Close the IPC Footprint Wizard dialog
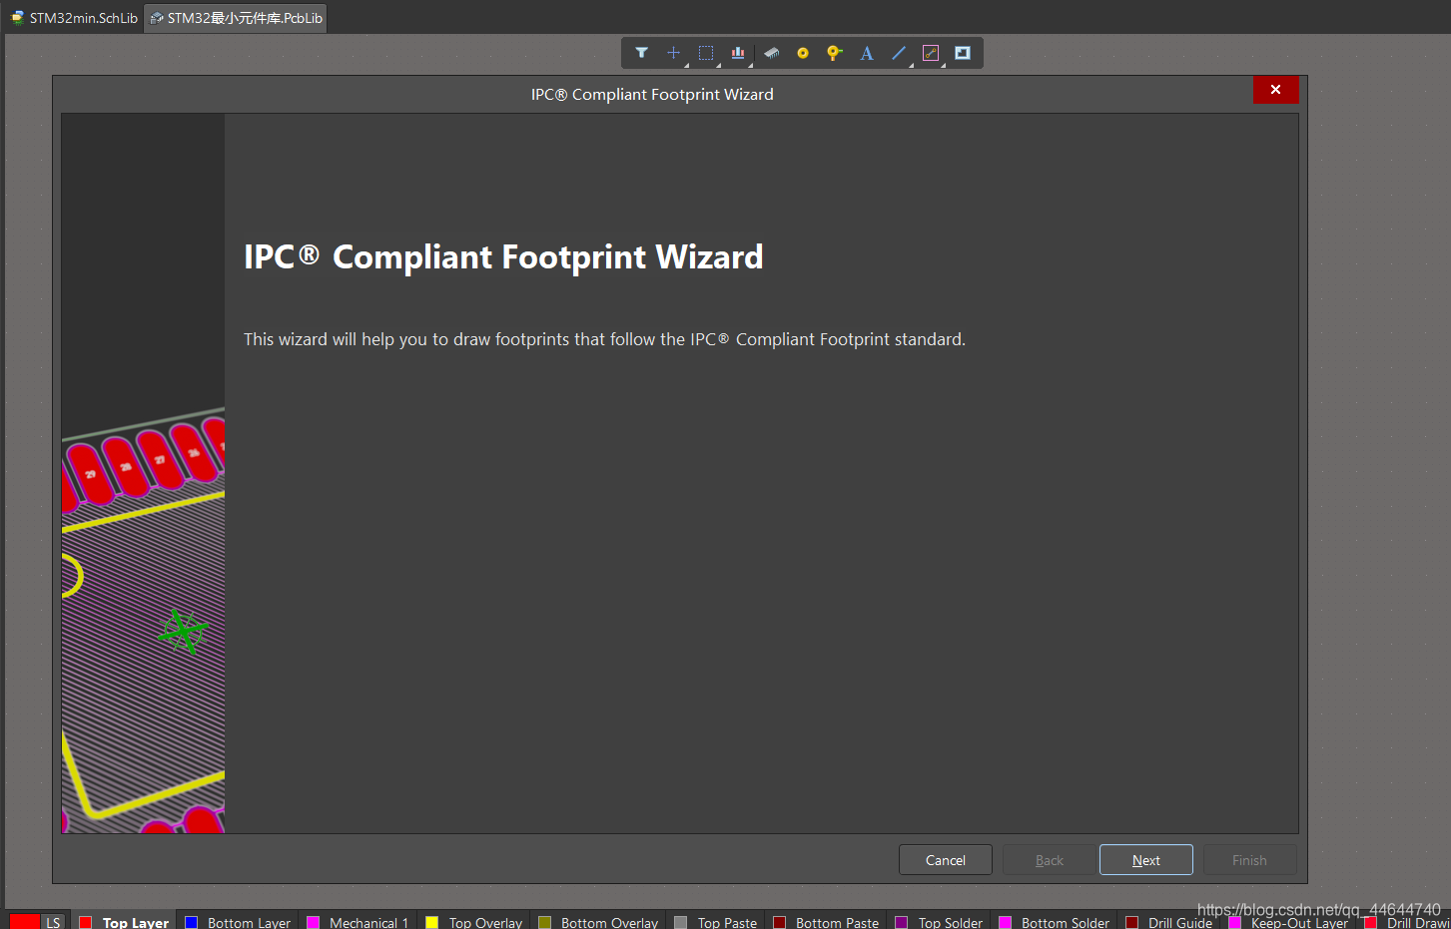Screen dimensions: 1451x929 [x=1276, y=90]
